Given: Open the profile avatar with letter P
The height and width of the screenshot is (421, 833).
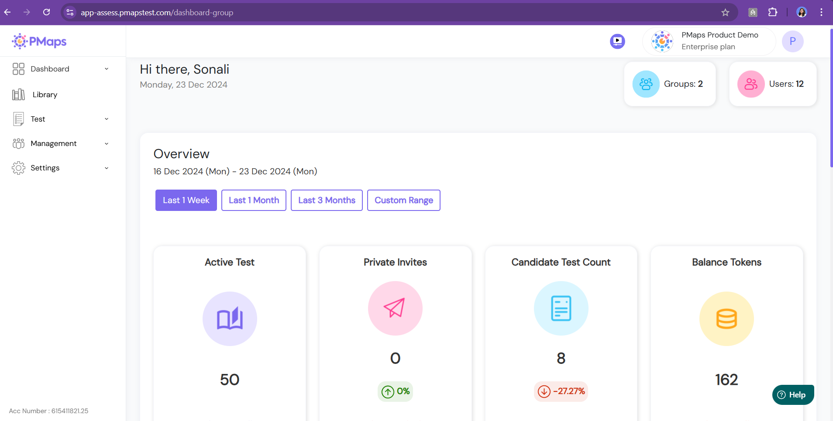Looking at the screenshot, I should coord(792,41).
